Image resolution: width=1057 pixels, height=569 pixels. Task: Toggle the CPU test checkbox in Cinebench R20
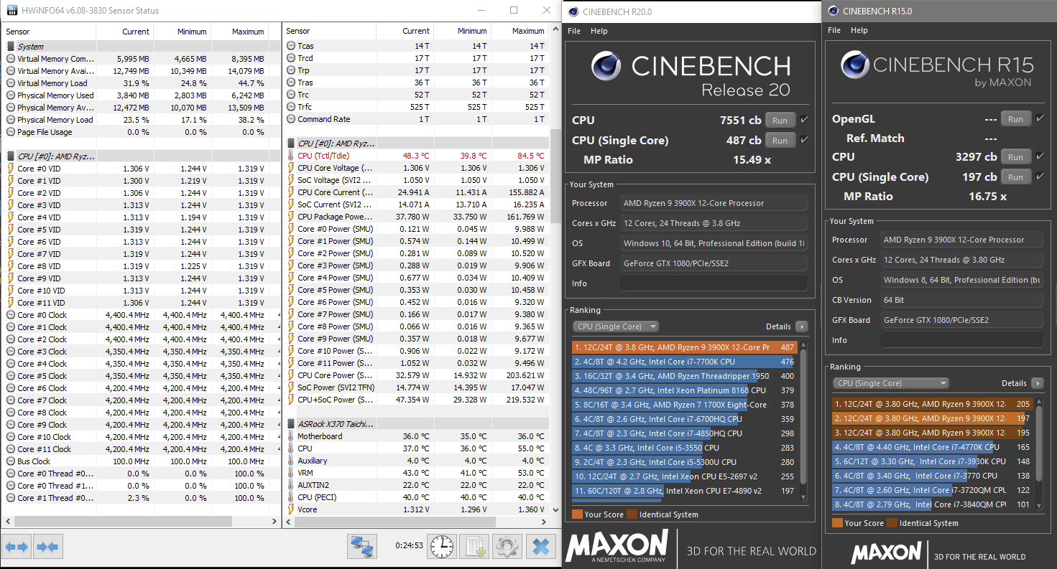point(804,120)
